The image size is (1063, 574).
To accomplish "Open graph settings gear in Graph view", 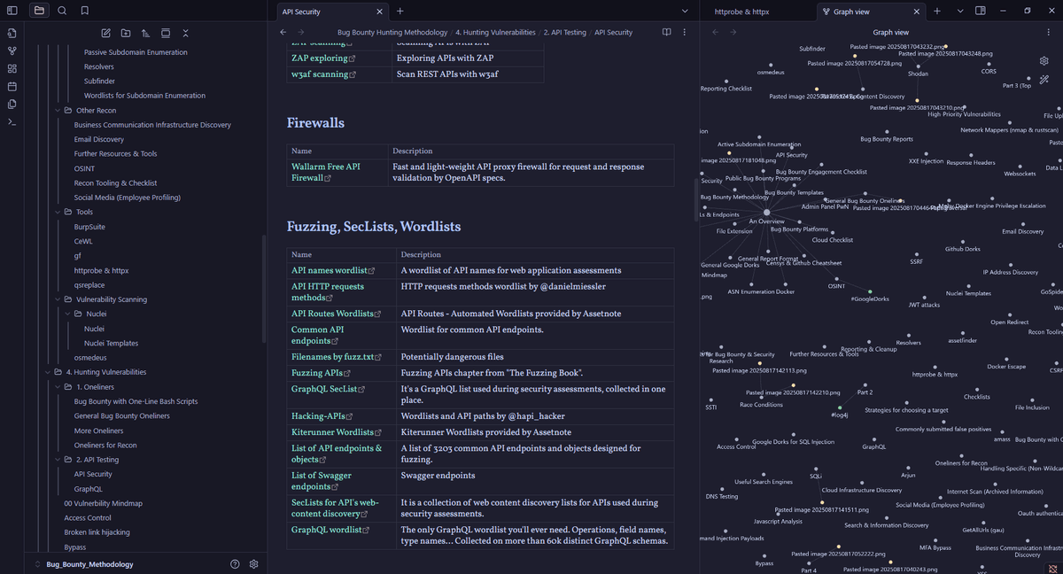I will pyautogui.click(x=1044, y=61).
